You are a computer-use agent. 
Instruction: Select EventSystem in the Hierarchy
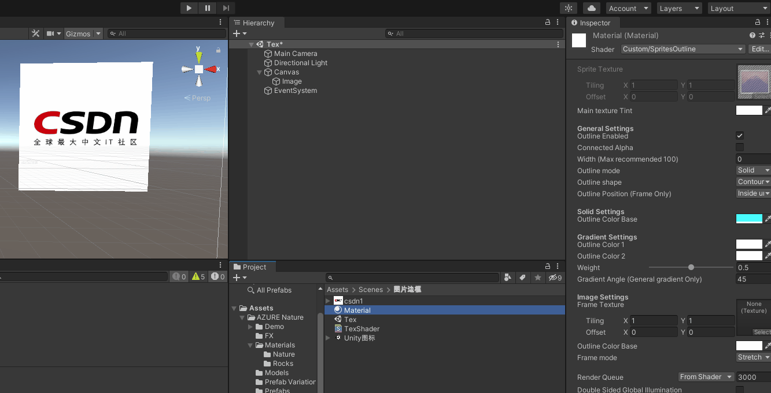point(296,91)
